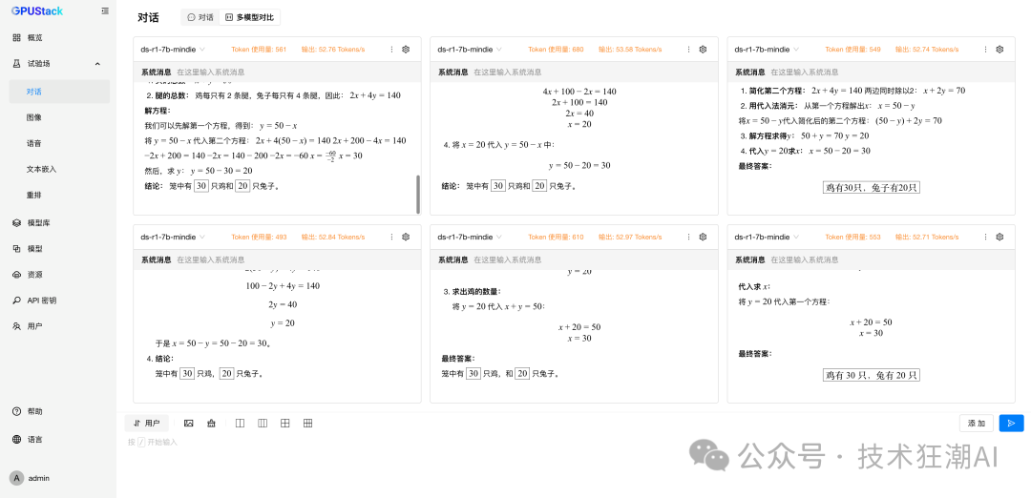Click text 'Token 使用量: 549'

pos(852,50)
